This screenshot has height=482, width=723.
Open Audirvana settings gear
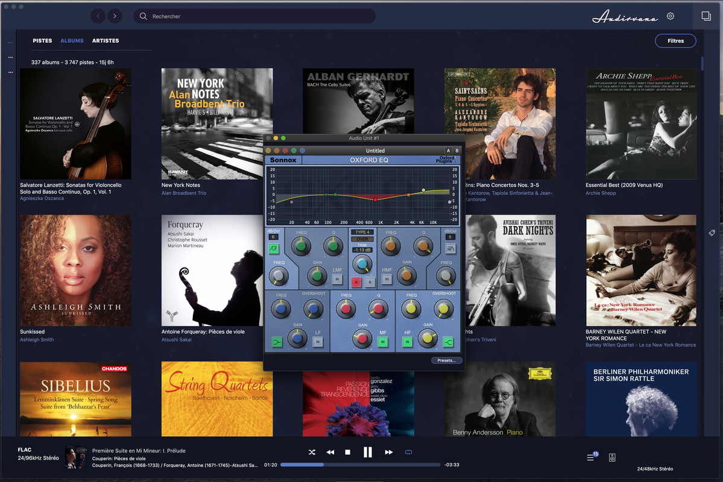point(671,16)
